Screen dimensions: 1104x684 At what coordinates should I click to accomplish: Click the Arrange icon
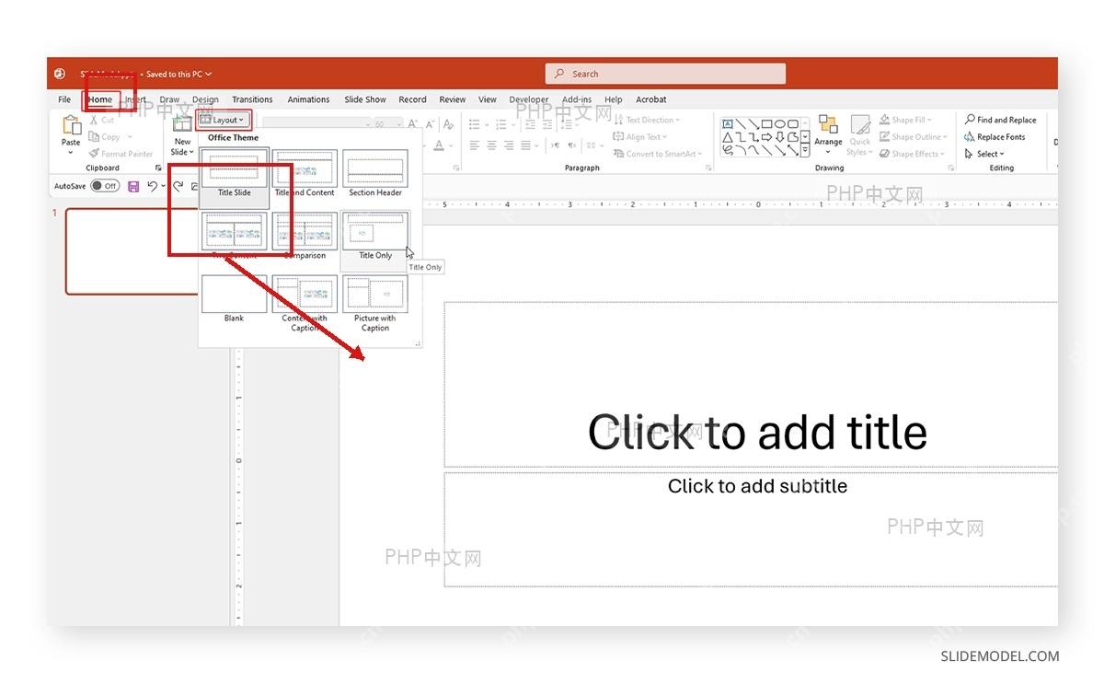click(x=828, y=125)
